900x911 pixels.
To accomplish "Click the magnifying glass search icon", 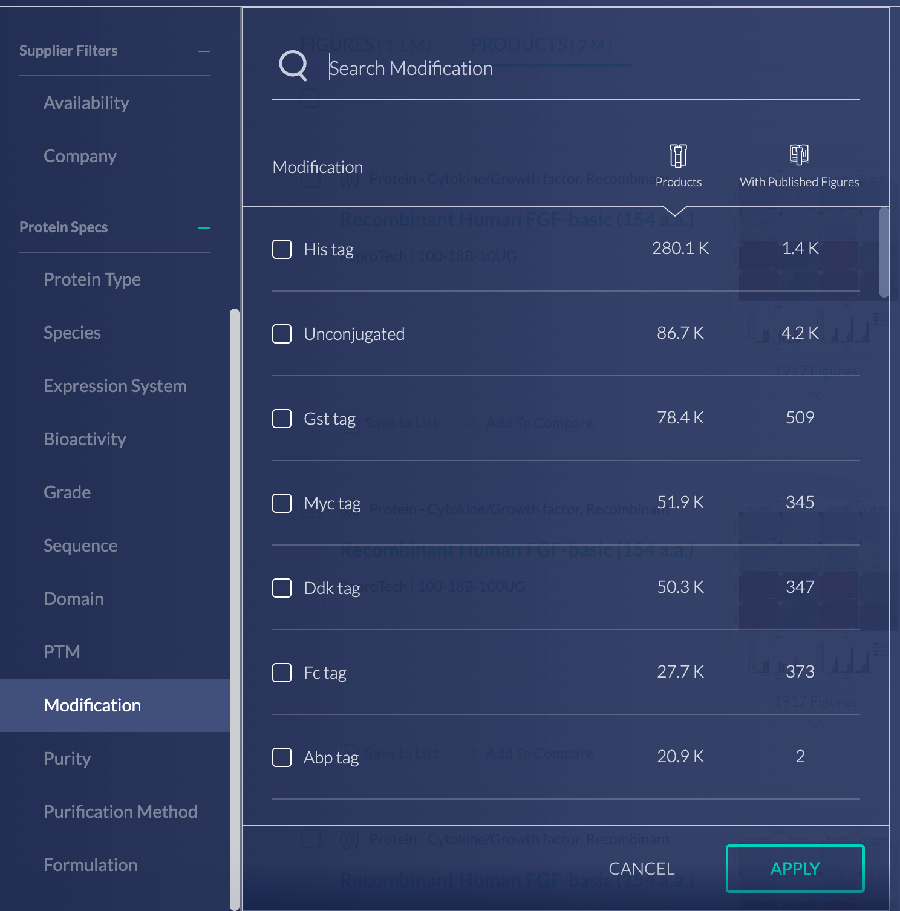I will (293, 65).
